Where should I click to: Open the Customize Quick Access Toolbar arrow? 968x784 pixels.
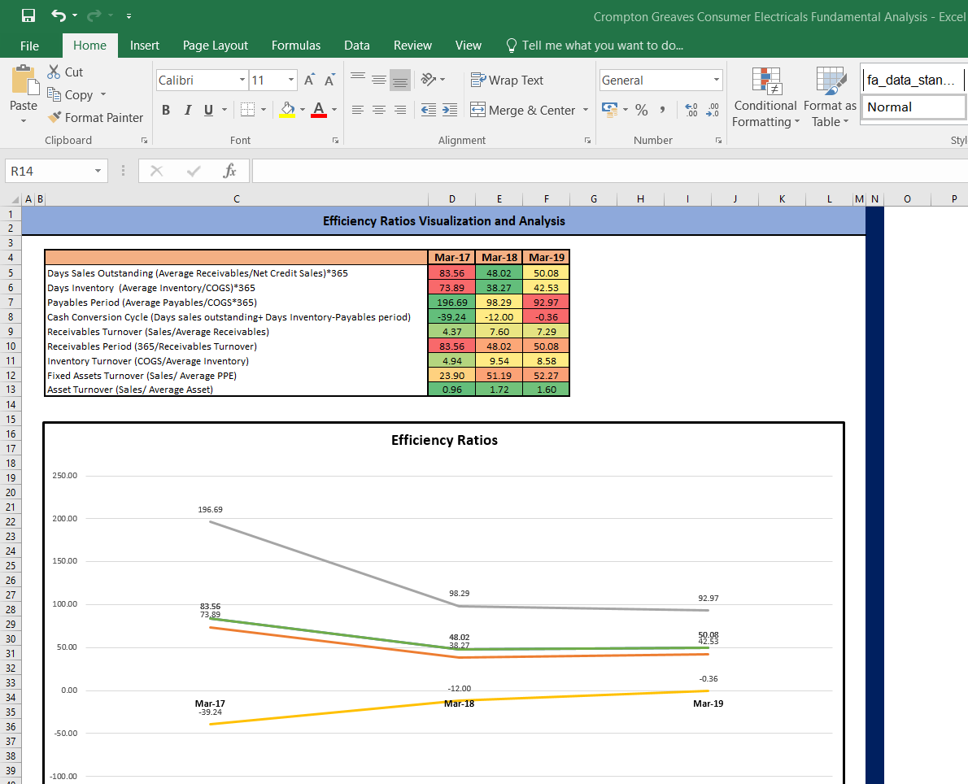[129, 16]
